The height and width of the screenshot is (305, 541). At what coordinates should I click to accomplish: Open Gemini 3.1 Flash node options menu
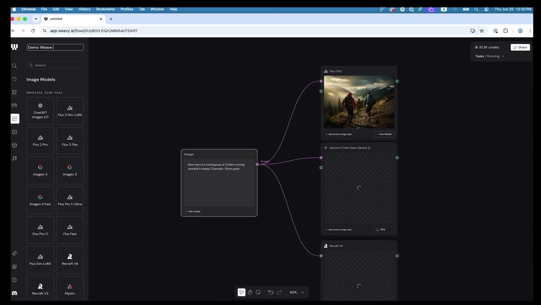click(x=392, y=148)
